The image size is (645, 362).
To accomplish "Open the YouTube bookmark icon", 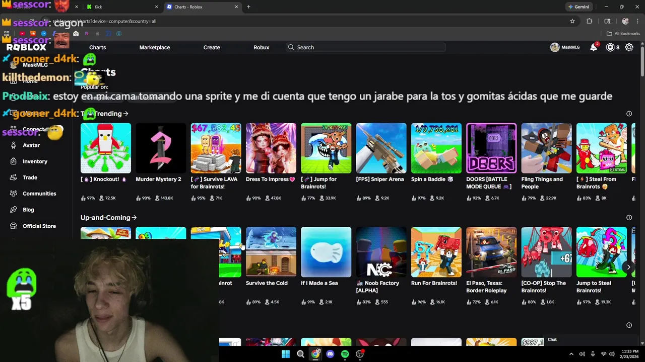I will tap(22, 34).
